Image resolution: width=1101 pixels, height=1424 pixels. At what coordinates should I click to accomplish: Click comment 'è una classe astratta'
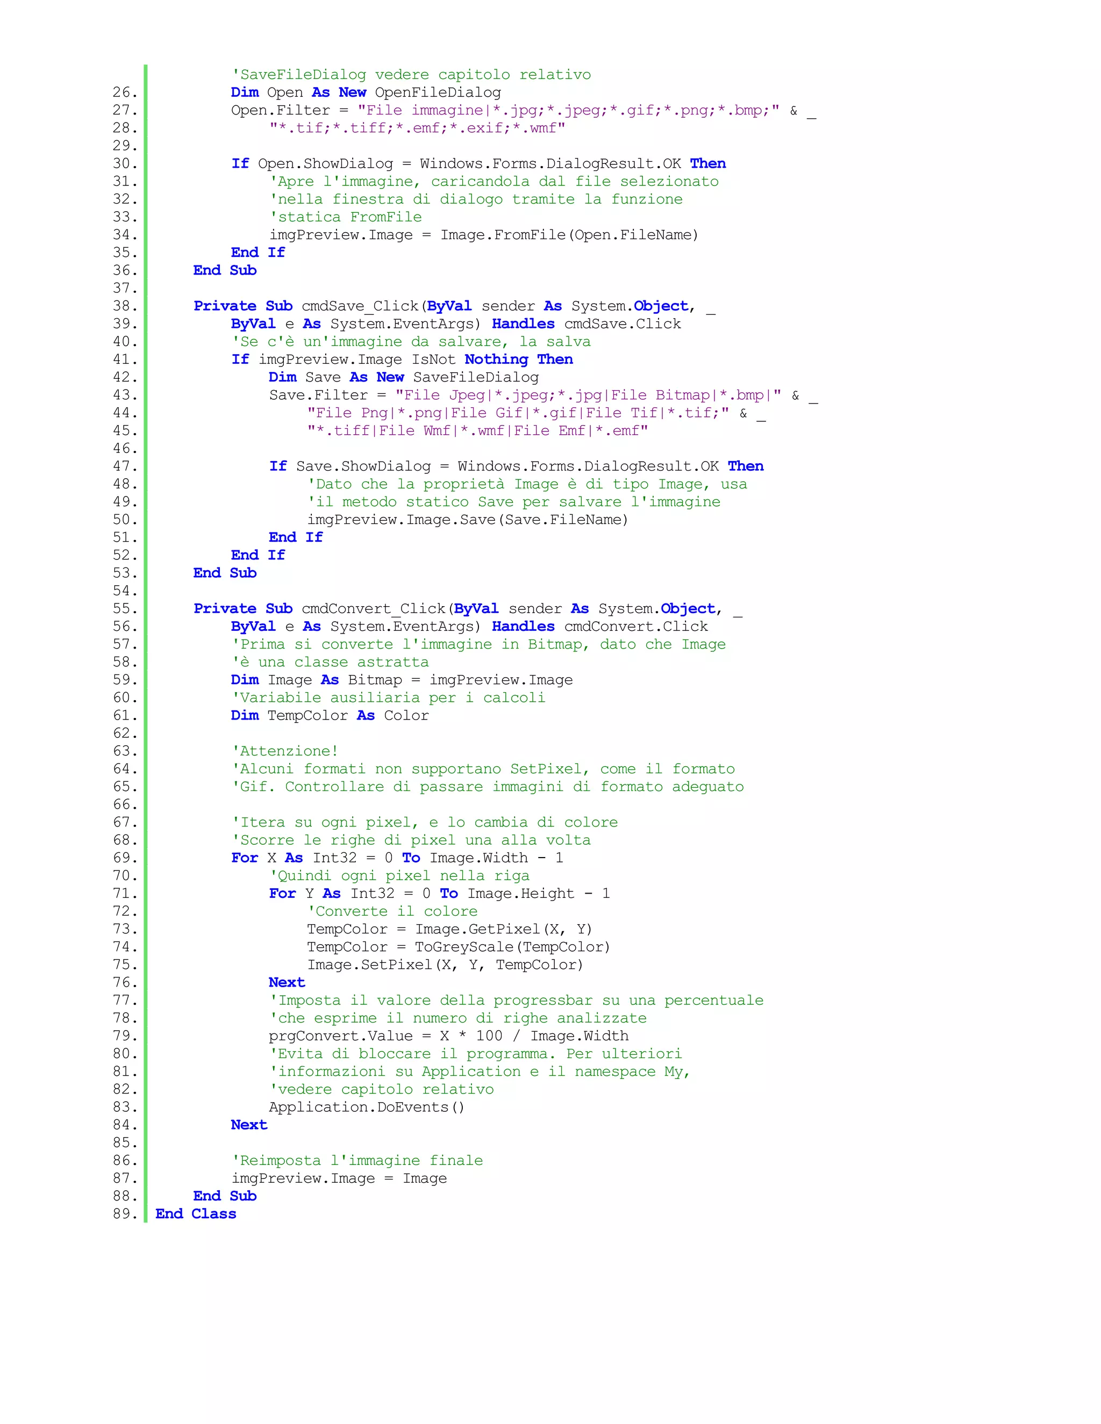[x=330, y=663]
